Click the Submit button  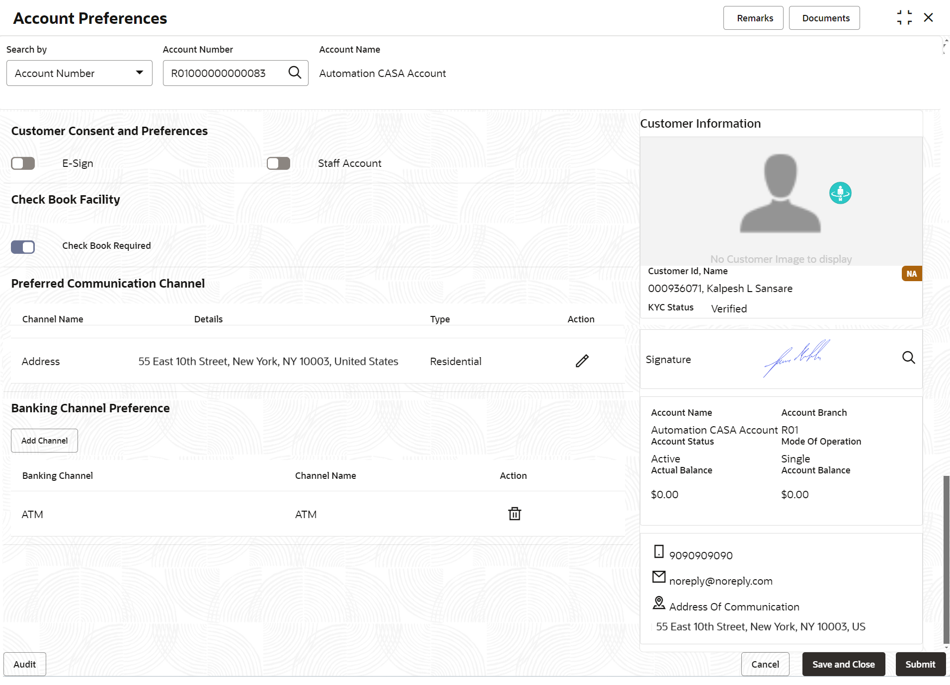[920, 664]
